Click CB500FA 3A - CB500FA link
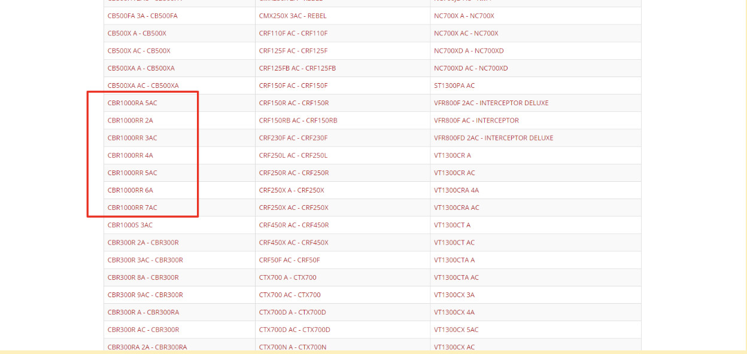 [x=142, y=16]
